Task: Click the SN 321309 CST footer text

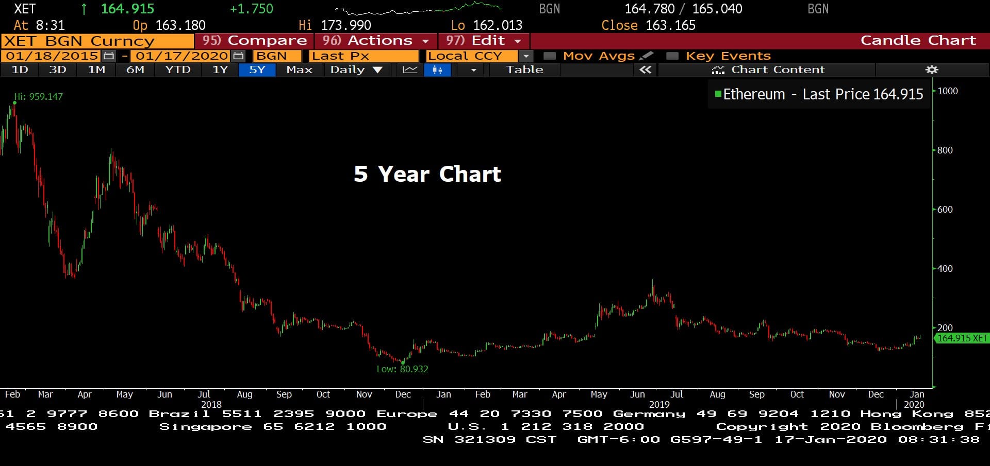Action: click(x=490, y=439)
